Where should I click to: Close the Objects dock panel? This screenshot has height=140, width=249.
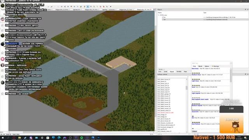pos(247,9)
